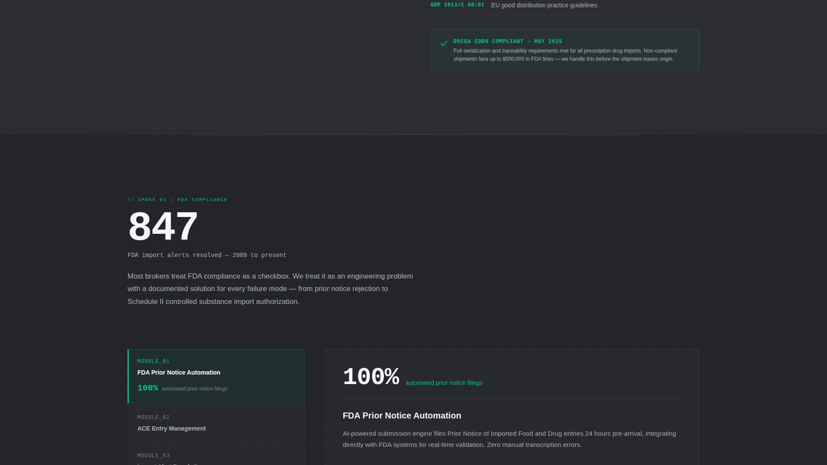Viewport: 827px width, 465px height.
Task: Click the Most brokers treat FDA compliance paragraph
Action: pyautogui.click(x=270, y=288)
